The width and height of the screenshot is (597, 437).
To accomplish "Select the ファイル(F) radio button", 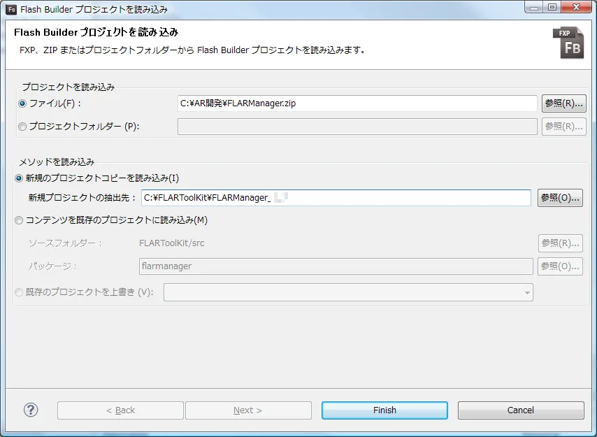I will pyautogui.click(x=22, y=103).
